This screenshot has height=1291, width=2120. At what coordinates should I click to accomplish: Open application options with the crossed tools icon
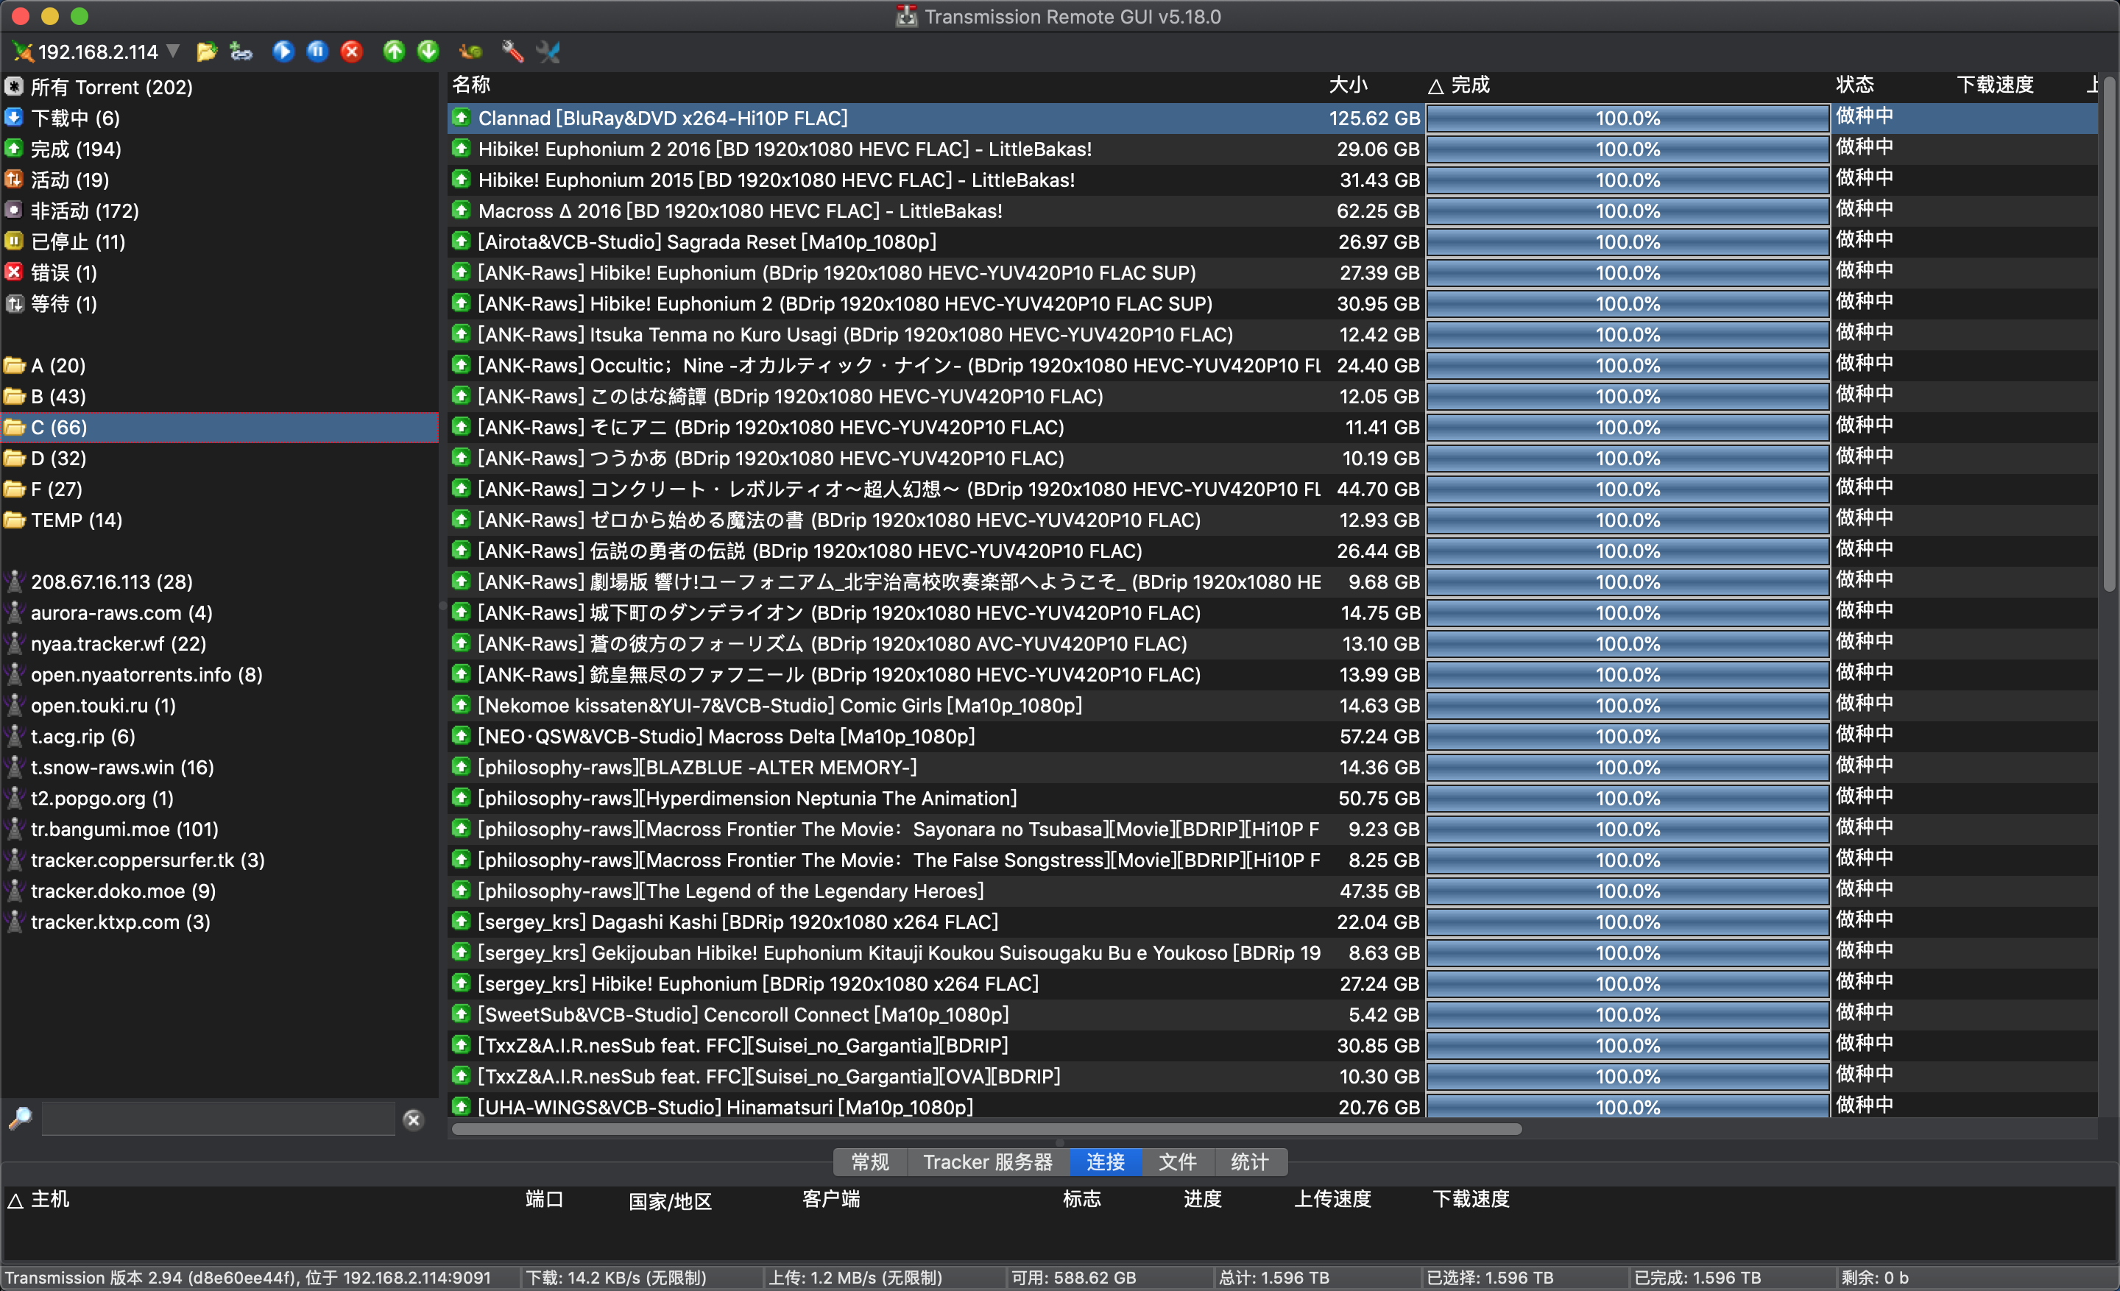[548, 52]
